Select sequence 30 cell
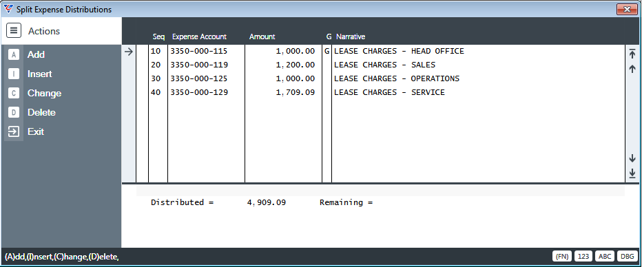This screenshot has height=267, width=642. pos(156,78)
